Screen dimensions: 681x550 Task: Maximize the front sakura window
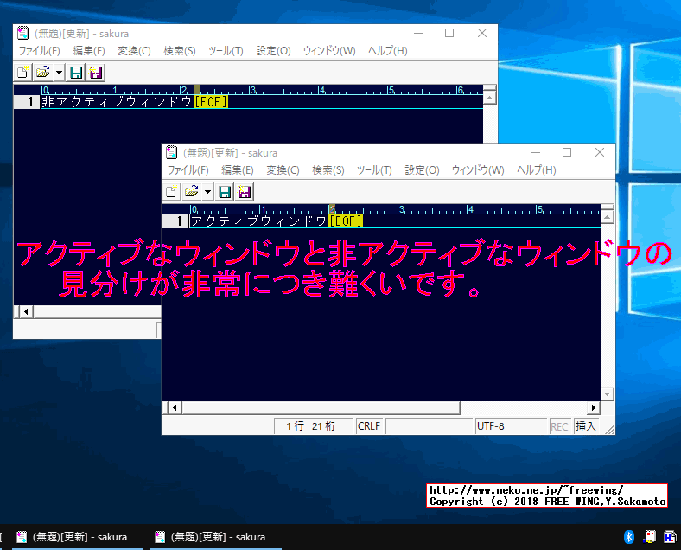(x=567, y=152)
